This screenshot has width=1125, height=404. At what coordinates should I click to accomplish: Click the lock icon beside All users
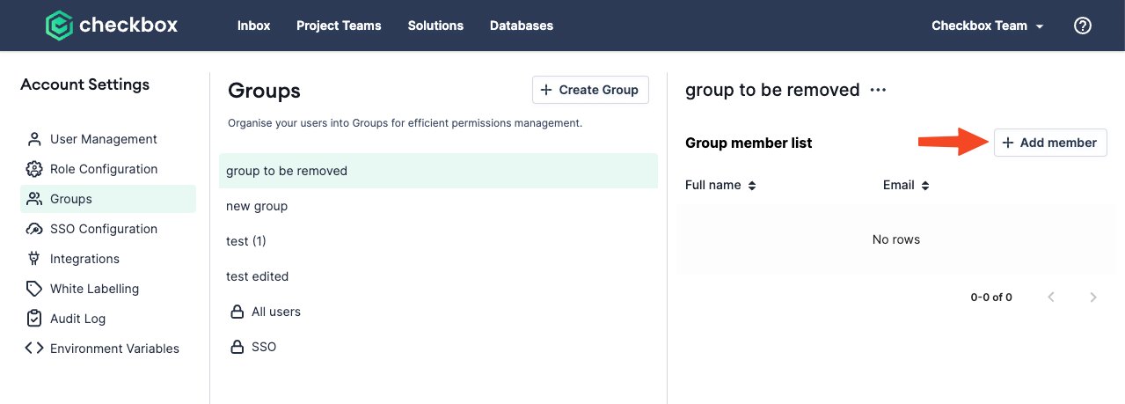[x=237, y=312]
